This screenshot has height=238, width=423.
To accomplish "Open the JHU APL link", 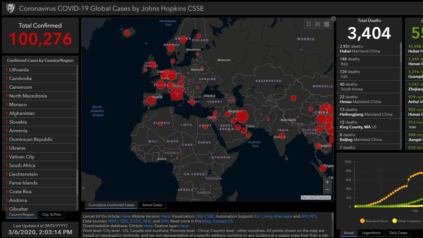I will coord(309,216).
